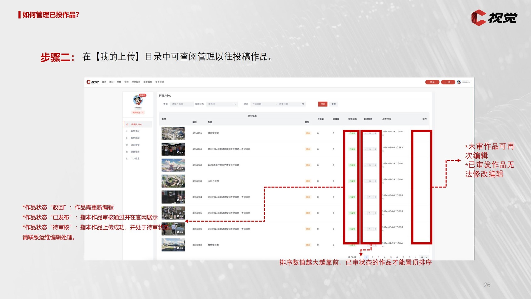Click the calendar icon in the date field
Image resolution: width=531 pixels, height=299 pixels.
(303, 104)
